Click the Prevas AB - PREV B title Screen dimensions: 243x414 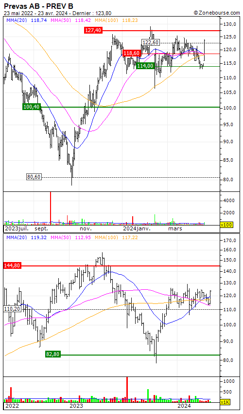click(39, 6)
